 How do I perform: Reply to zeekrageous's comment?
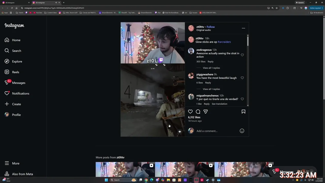point(210,62)
